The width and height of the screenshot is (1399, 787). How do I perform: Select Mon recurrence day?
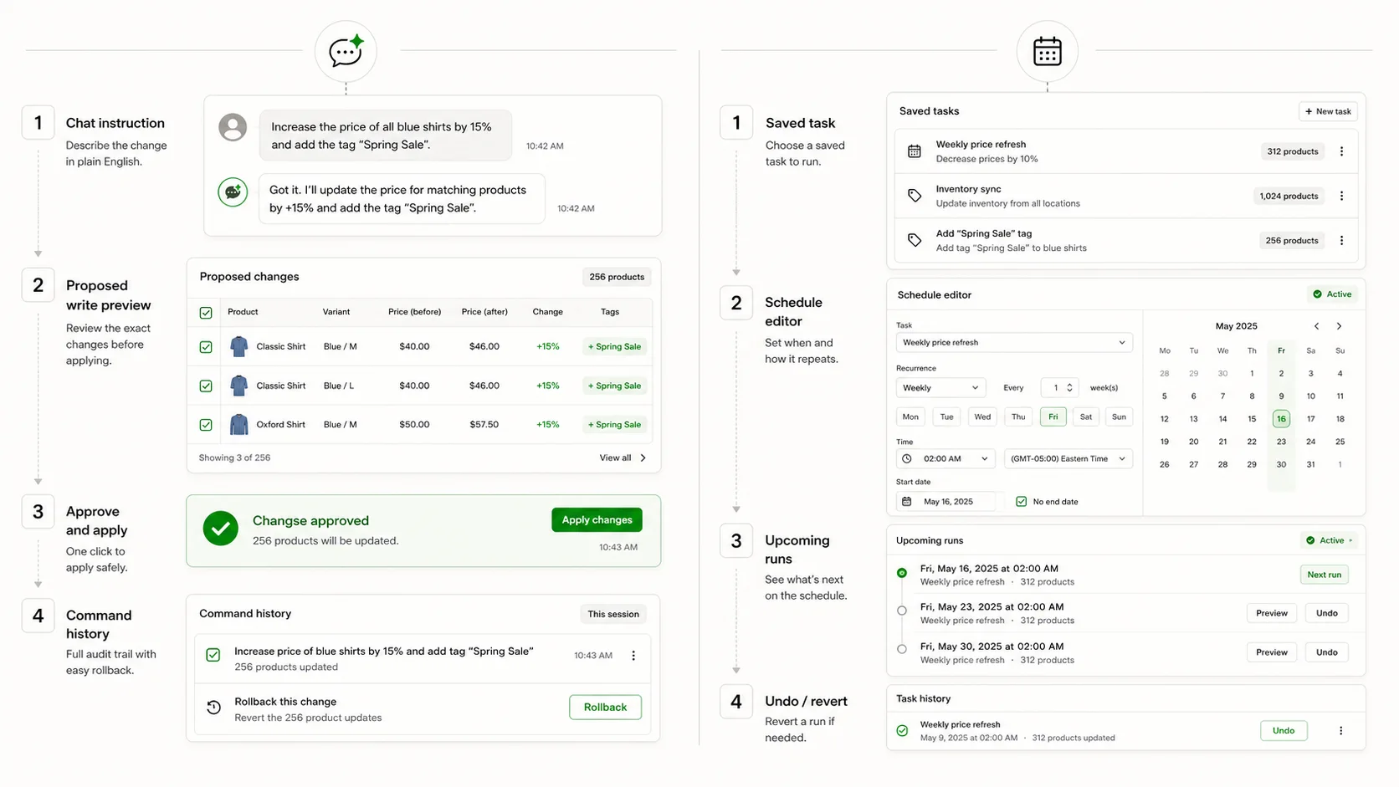[910, 416]
